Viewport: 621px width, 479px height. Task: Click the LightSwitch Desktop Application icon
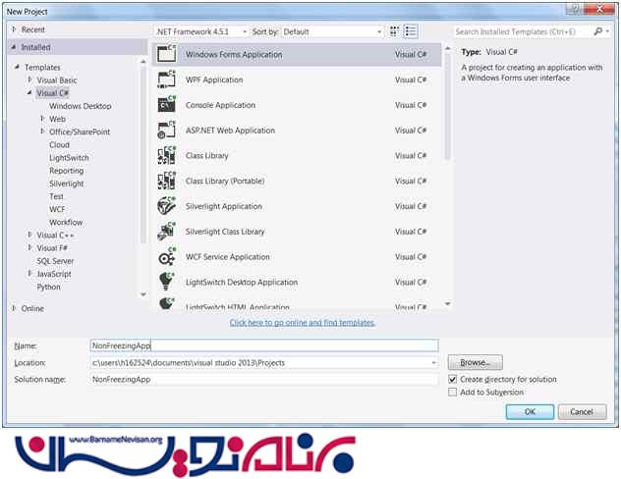(x=167, y=282)
